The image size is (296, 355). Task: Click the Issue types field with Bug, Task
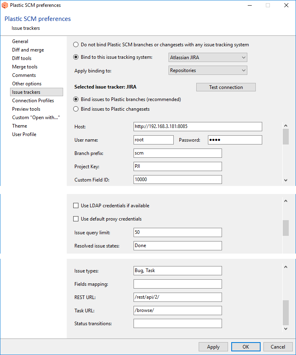pos(178,270)
